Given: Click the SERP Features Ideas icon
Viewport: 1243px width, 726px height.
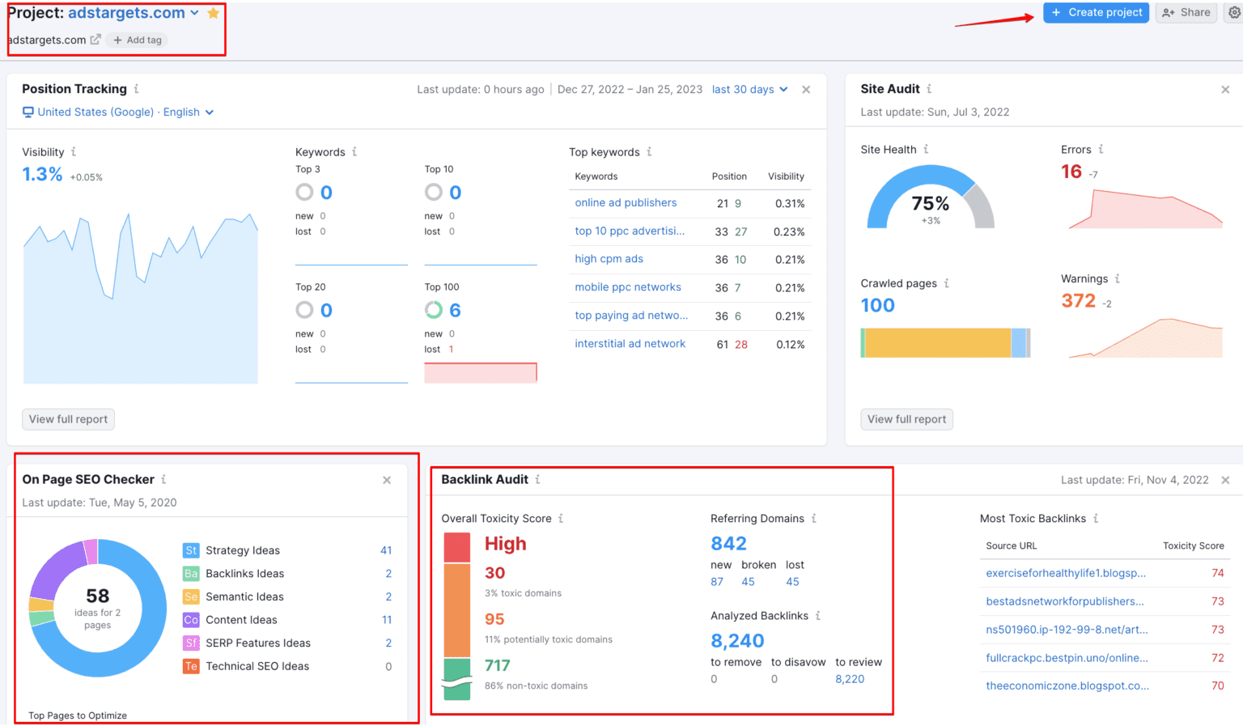Looking at the screenshot, I should [191, 643].
